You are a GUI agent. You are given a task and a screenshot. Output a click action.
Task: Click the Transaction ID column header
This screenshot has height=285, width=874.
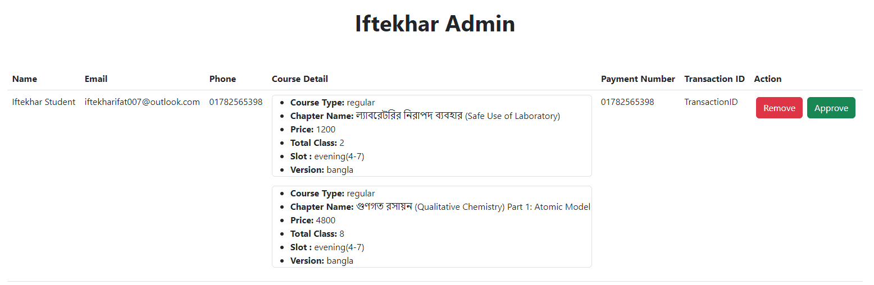pyautogui.click(x=714, y=79)
